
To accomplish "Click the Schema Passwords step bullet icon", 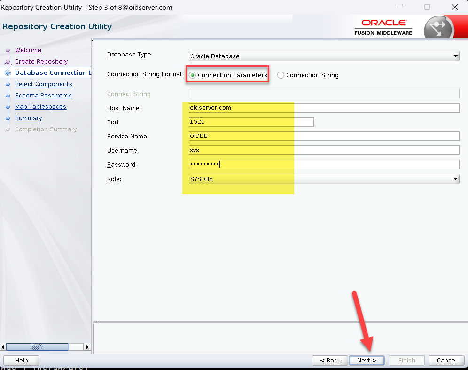I will pyautogui.click(x=8, y=96).
